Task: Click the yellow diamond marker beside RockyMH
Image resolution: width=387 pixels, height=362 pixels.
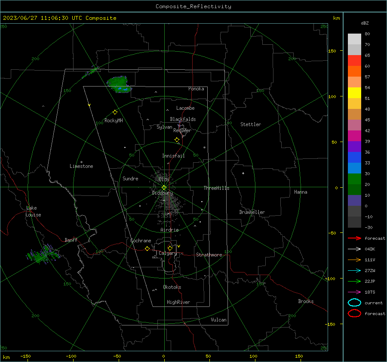Action: pos(115,112)
